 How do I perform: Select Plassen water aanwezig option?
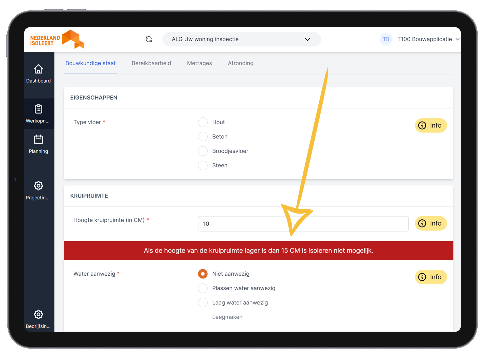(x=203, y=288)
